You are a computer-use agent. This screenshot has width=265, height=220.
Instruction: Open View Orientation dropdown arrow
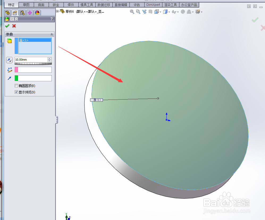[160, 12]
